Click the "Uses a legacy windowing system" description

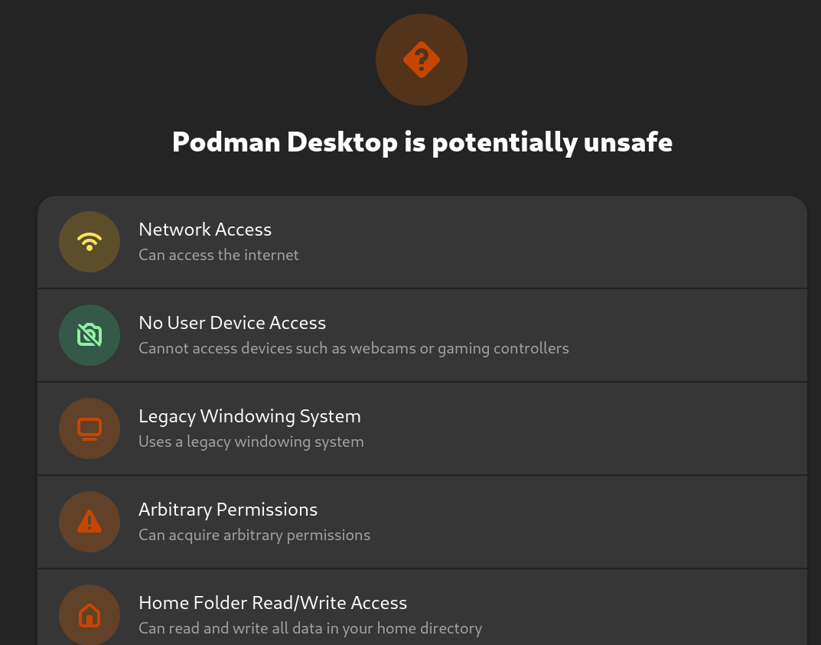(251, 441)
